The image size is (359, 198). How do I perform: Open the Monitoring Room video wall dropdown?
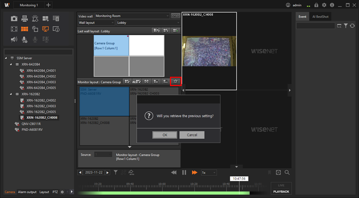click(x=132, y=16)
